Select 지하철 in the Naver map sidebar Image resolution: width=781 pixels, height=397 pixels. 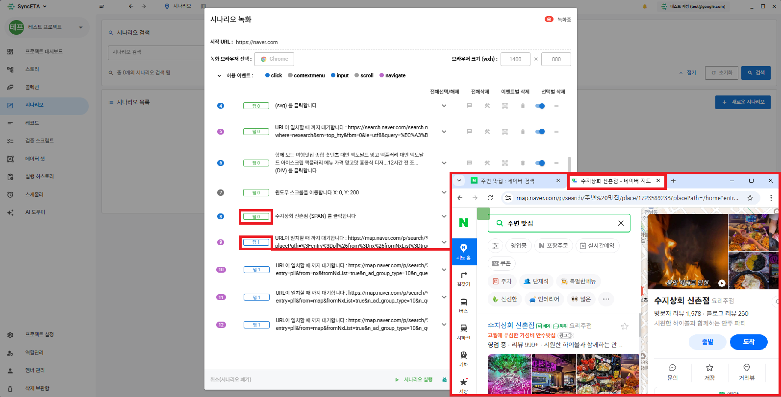point(464,332)
